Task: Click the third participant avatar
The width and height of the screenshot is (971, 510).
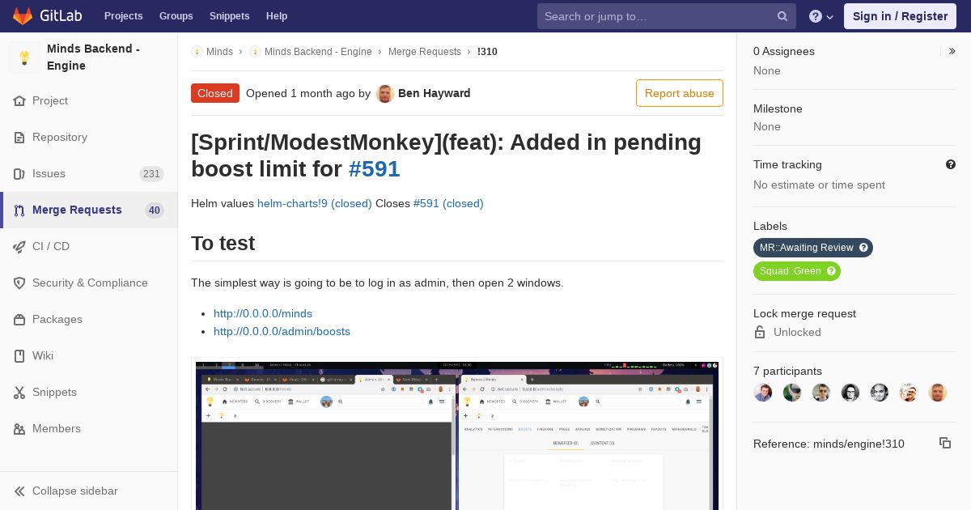Action: click(821, 393)
